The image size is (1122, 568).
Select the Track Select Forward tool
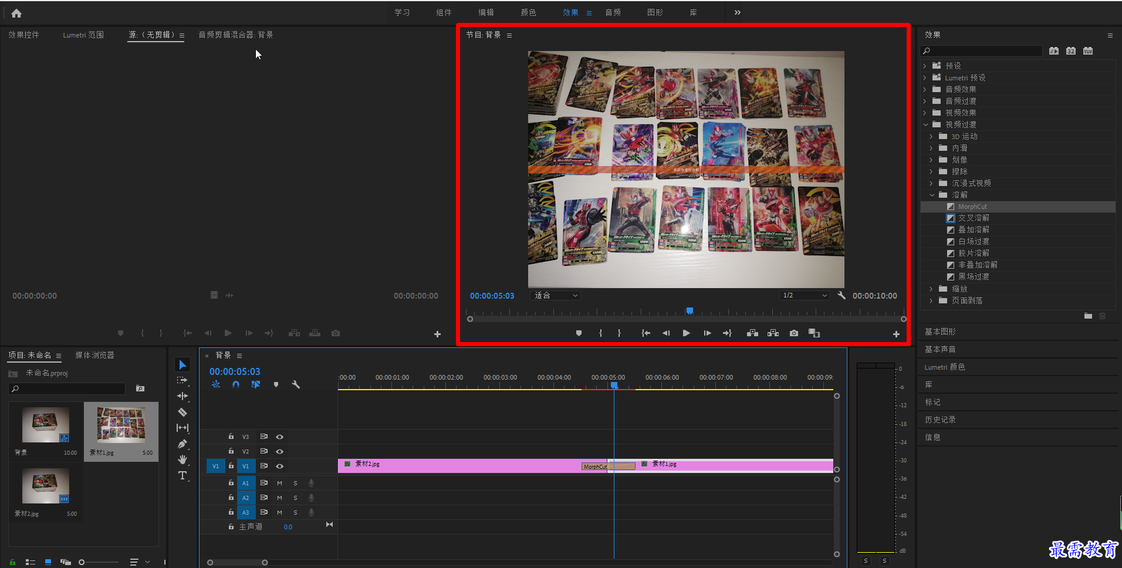(183, 380)
